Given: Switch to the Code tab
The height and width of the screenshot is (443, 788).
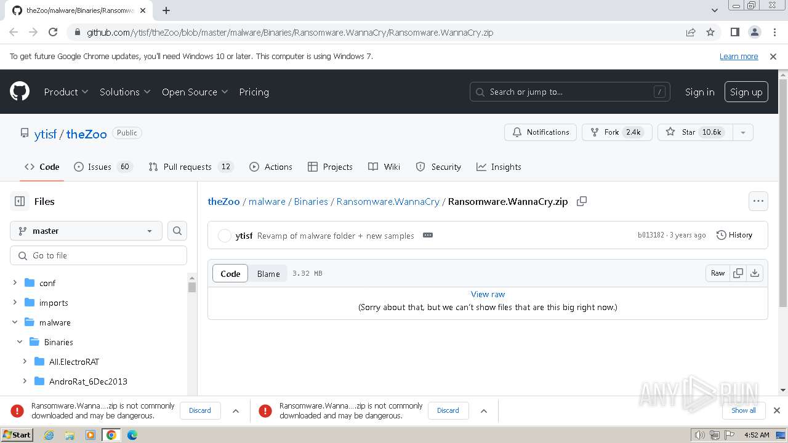Looking at the screenshot, I should pyautogui.click(x=42, y=167).
